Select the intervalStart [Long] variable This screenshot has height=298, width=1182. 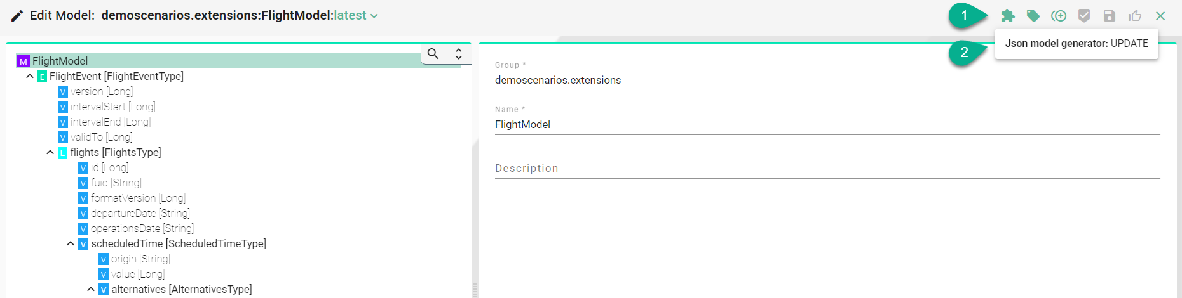(112, 107)
